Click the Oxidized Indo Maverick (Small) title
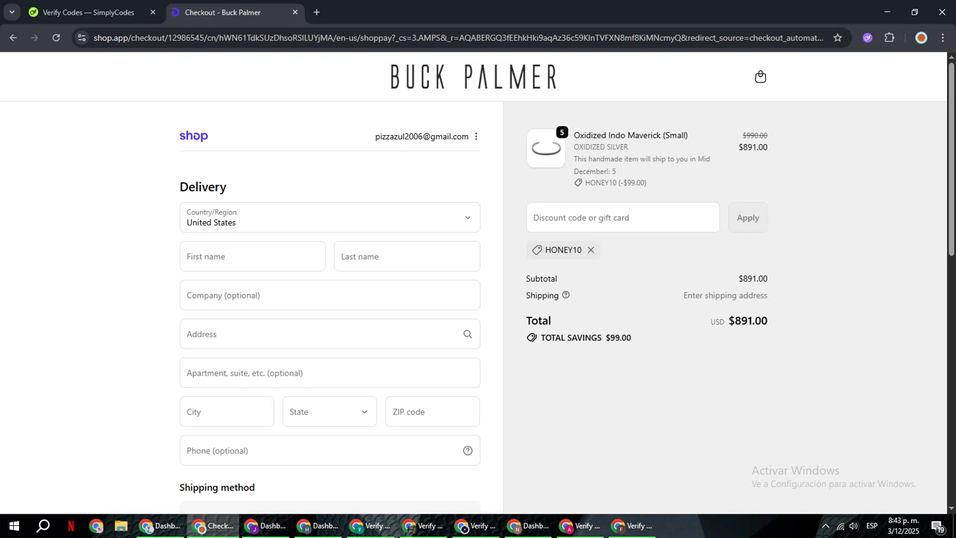The image size is (956, 538). [630, 135]
